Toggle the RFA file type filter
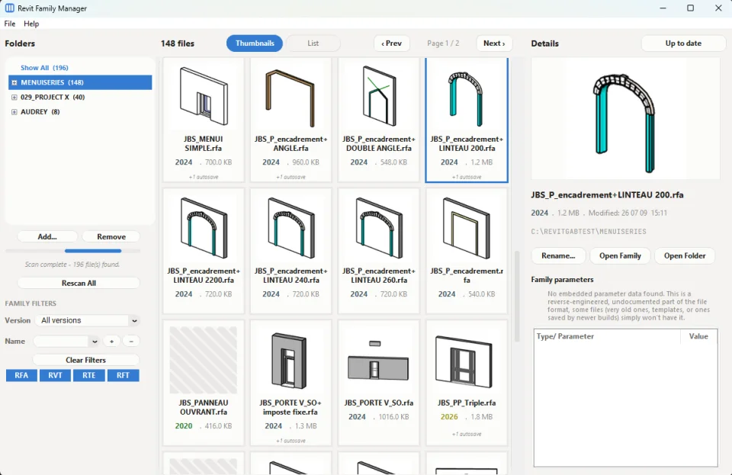Viewport: 732px width, 475px height. pos(21,375)
